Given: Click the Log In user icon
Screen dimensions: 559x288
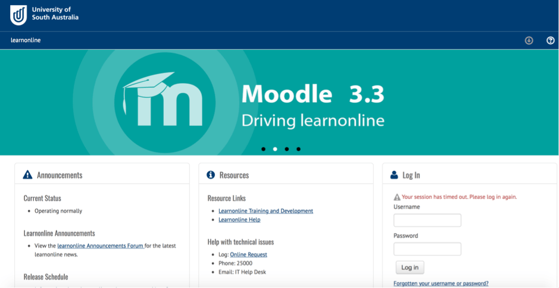Looking at the screenshot, I should pos(394,175).
